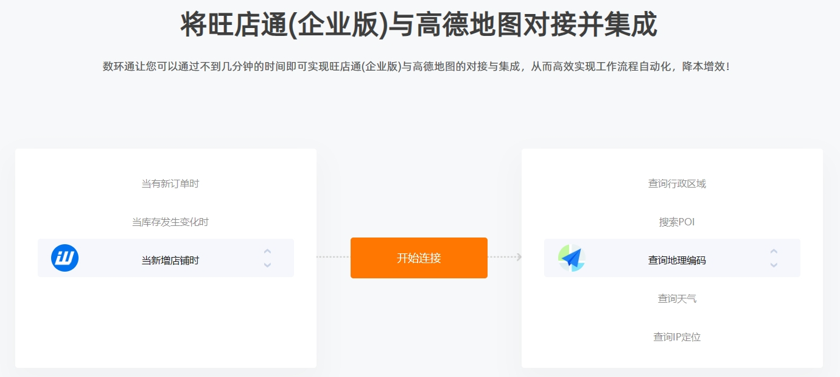Start connecting with the 开始连接 button
840x377 pixels.
[x=419, y=258]
